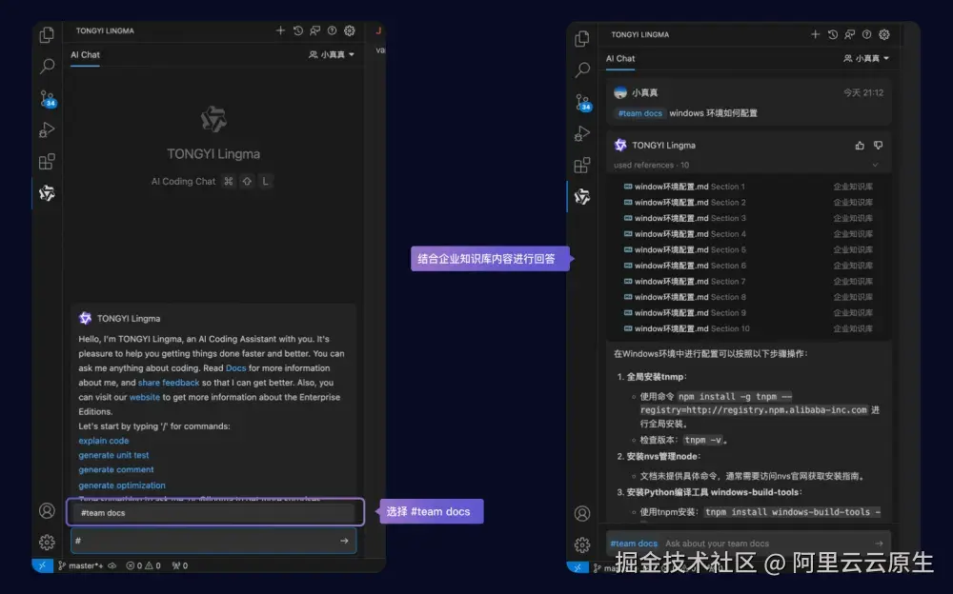Open help icon in left window header

pyautogui.click(x=332, y=30)
